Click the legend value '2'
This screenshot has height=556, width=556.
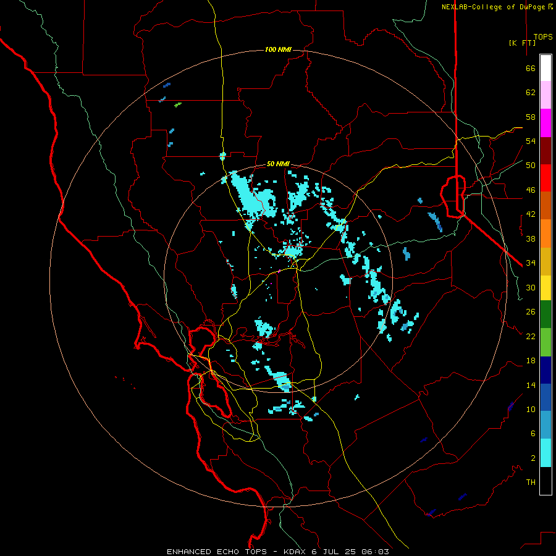tap(533, 458)
